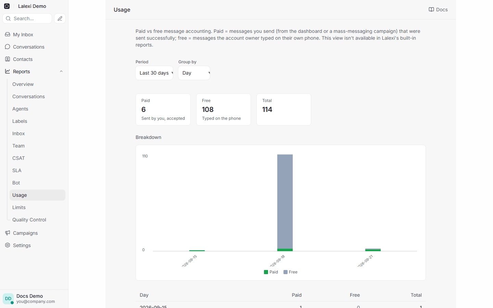Click the Paid summary card showing 6
The width and height of the screenshot is (493, 308).
(x=163, y=110)
